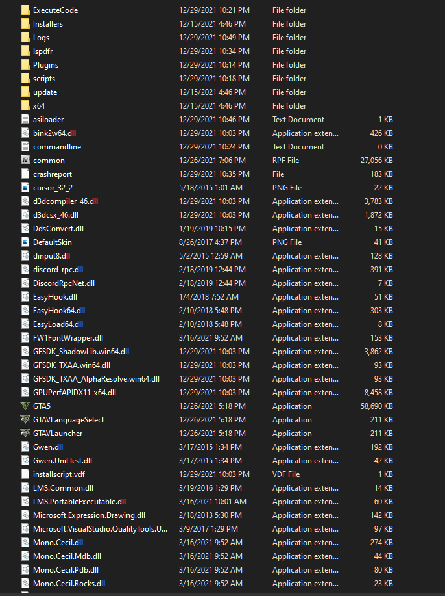Select file name Mono.Cecil.Rocks.dll
The height and width of the screenshot is (596, 445).
point(69,584)
